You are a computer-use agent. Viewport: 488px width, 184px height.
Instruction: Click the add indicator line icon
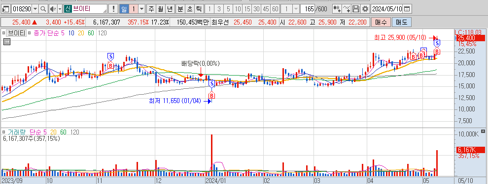pyautogui.click(x=347, y=9)
